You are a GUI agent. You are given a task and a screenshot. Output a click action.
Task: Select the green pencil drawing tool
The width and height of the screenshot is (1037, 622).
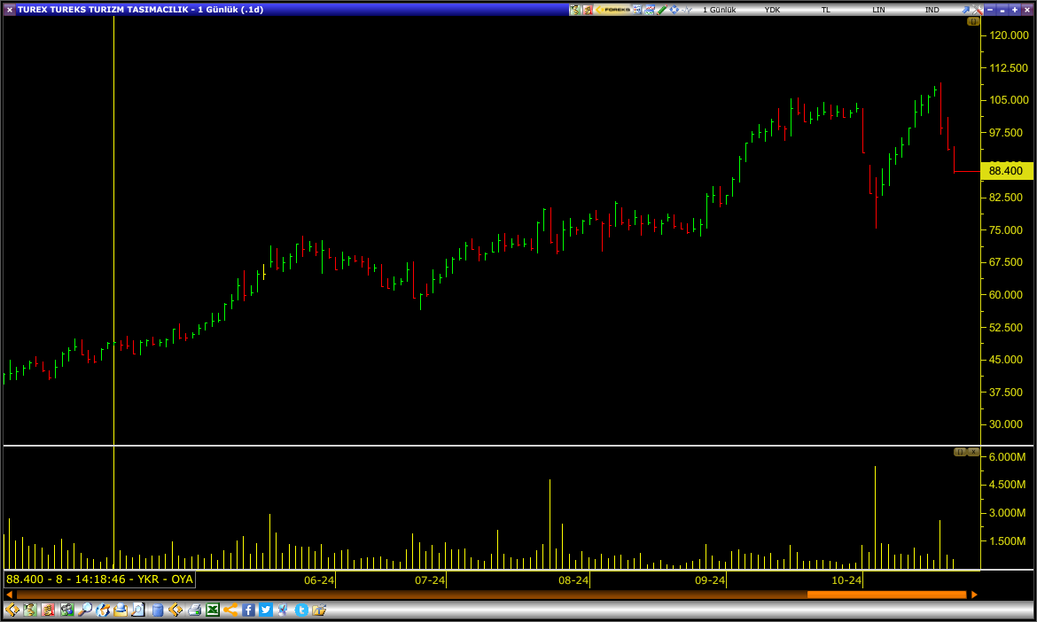[x=662, y=9]
